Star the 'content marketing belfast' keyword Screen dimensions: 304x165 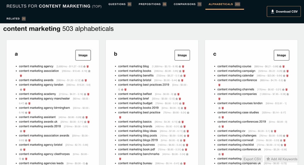tap(175, 94)
